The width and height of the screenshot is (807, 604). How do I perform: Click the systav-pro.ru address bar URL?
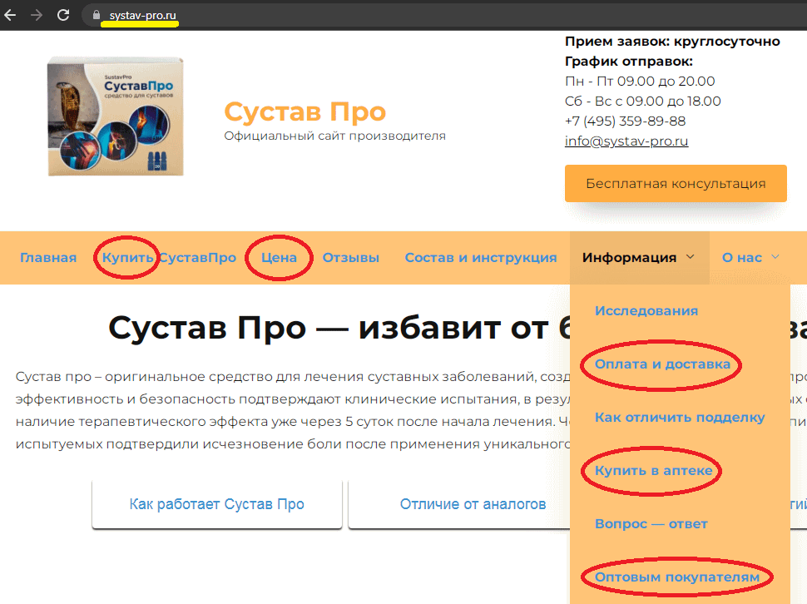coord(142,15)
